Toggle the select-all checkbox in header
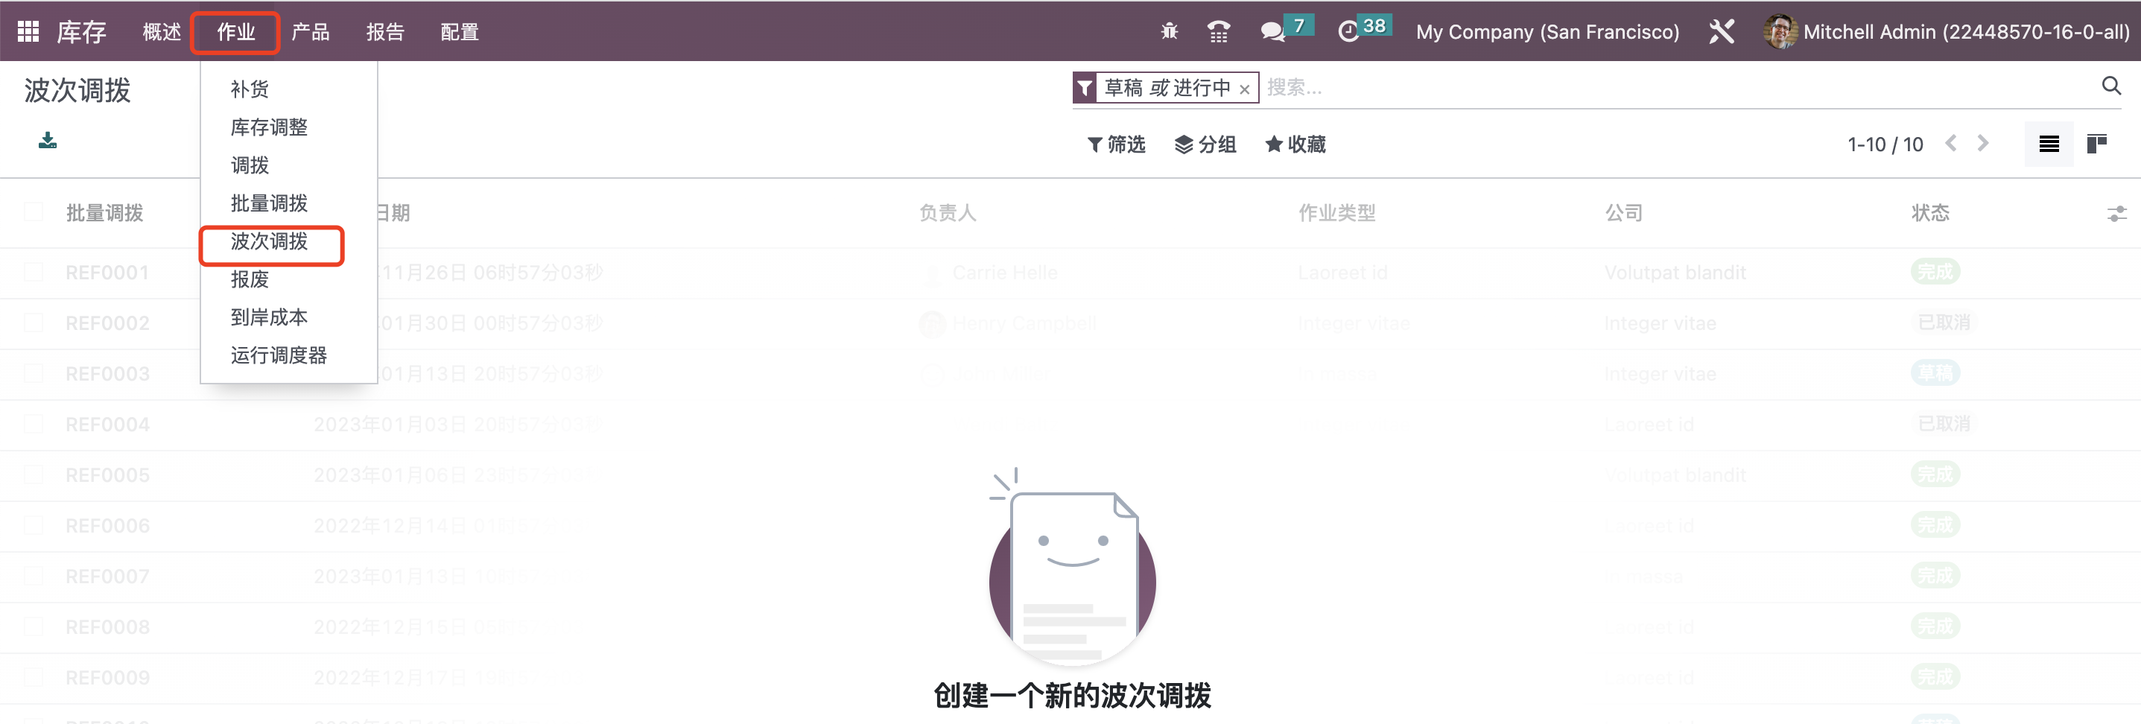The height and width of the screenshot is (724, 2141). (x=34, y=213)
